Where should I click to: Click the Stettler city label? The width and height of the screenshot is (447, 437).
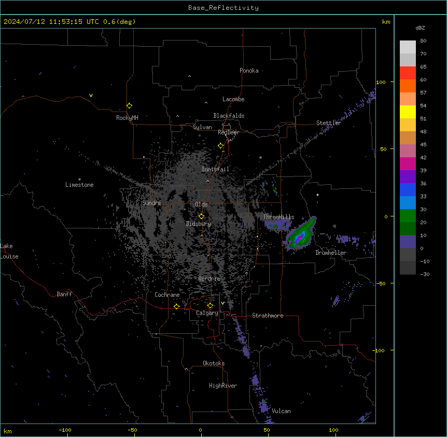(x=329, y=122)
